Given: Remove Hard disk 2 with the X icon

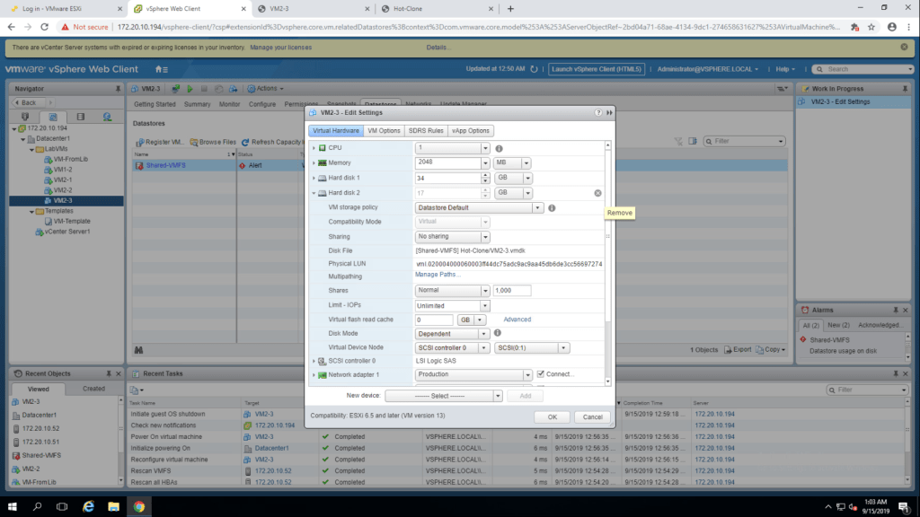Looking at the screenshot, I should point(597,193).
